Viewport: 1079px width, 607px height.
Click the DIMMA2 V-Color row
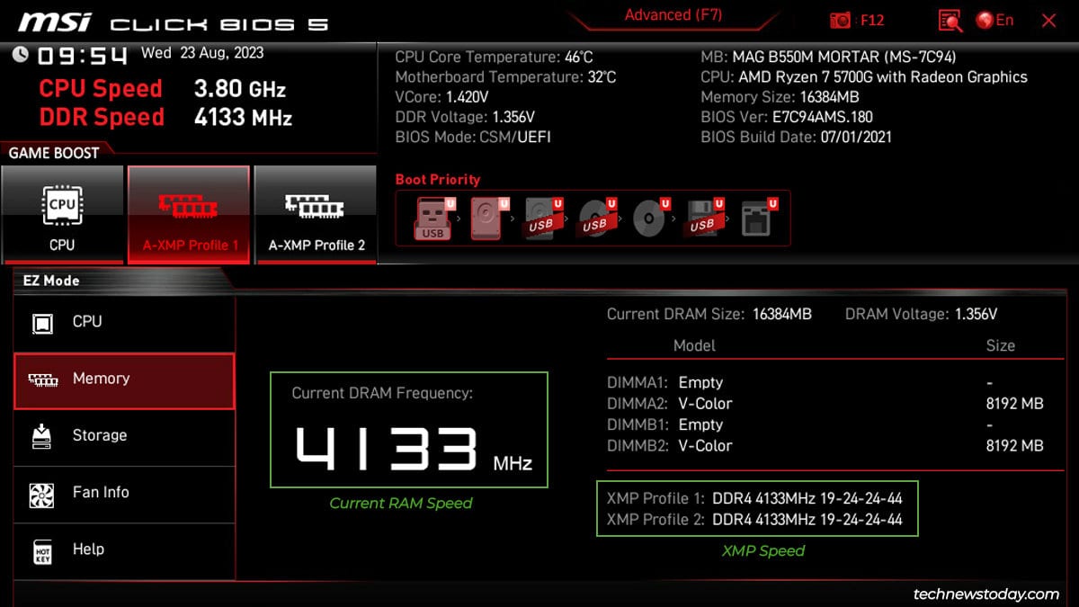[x=825, y=404]
